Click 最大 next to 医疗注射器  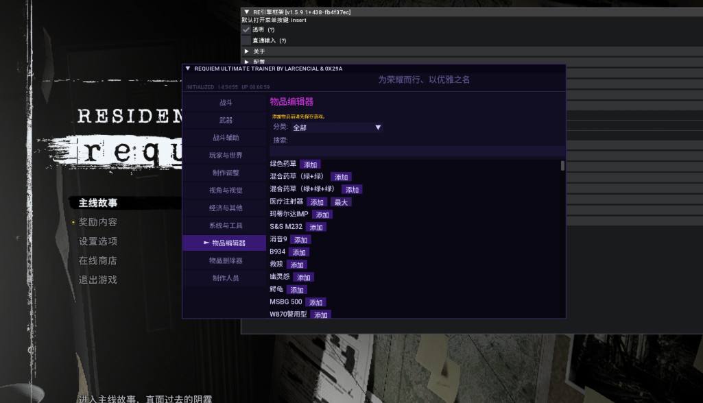click(341, 202)
